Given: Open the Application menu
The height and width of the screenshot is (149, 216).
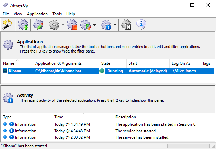Looking at the screenshot, I should 37,14.
